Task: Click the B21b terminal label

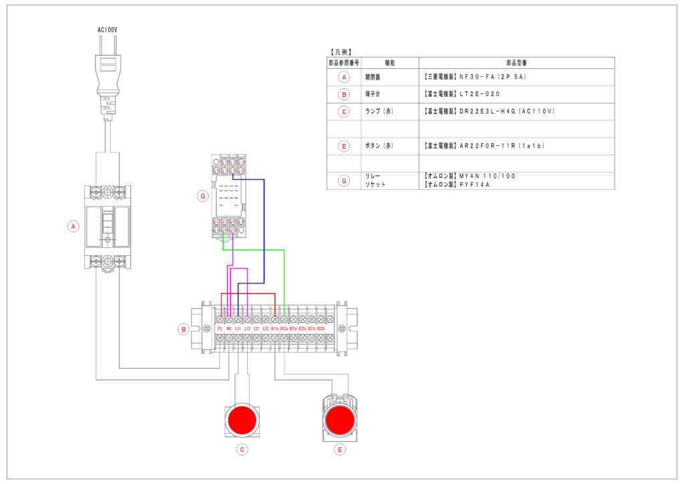Action: [x=311, y=328]
